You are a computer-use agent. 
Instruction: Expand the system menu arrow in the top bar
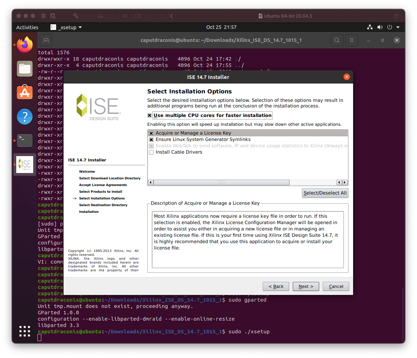[x=398, y=27]
